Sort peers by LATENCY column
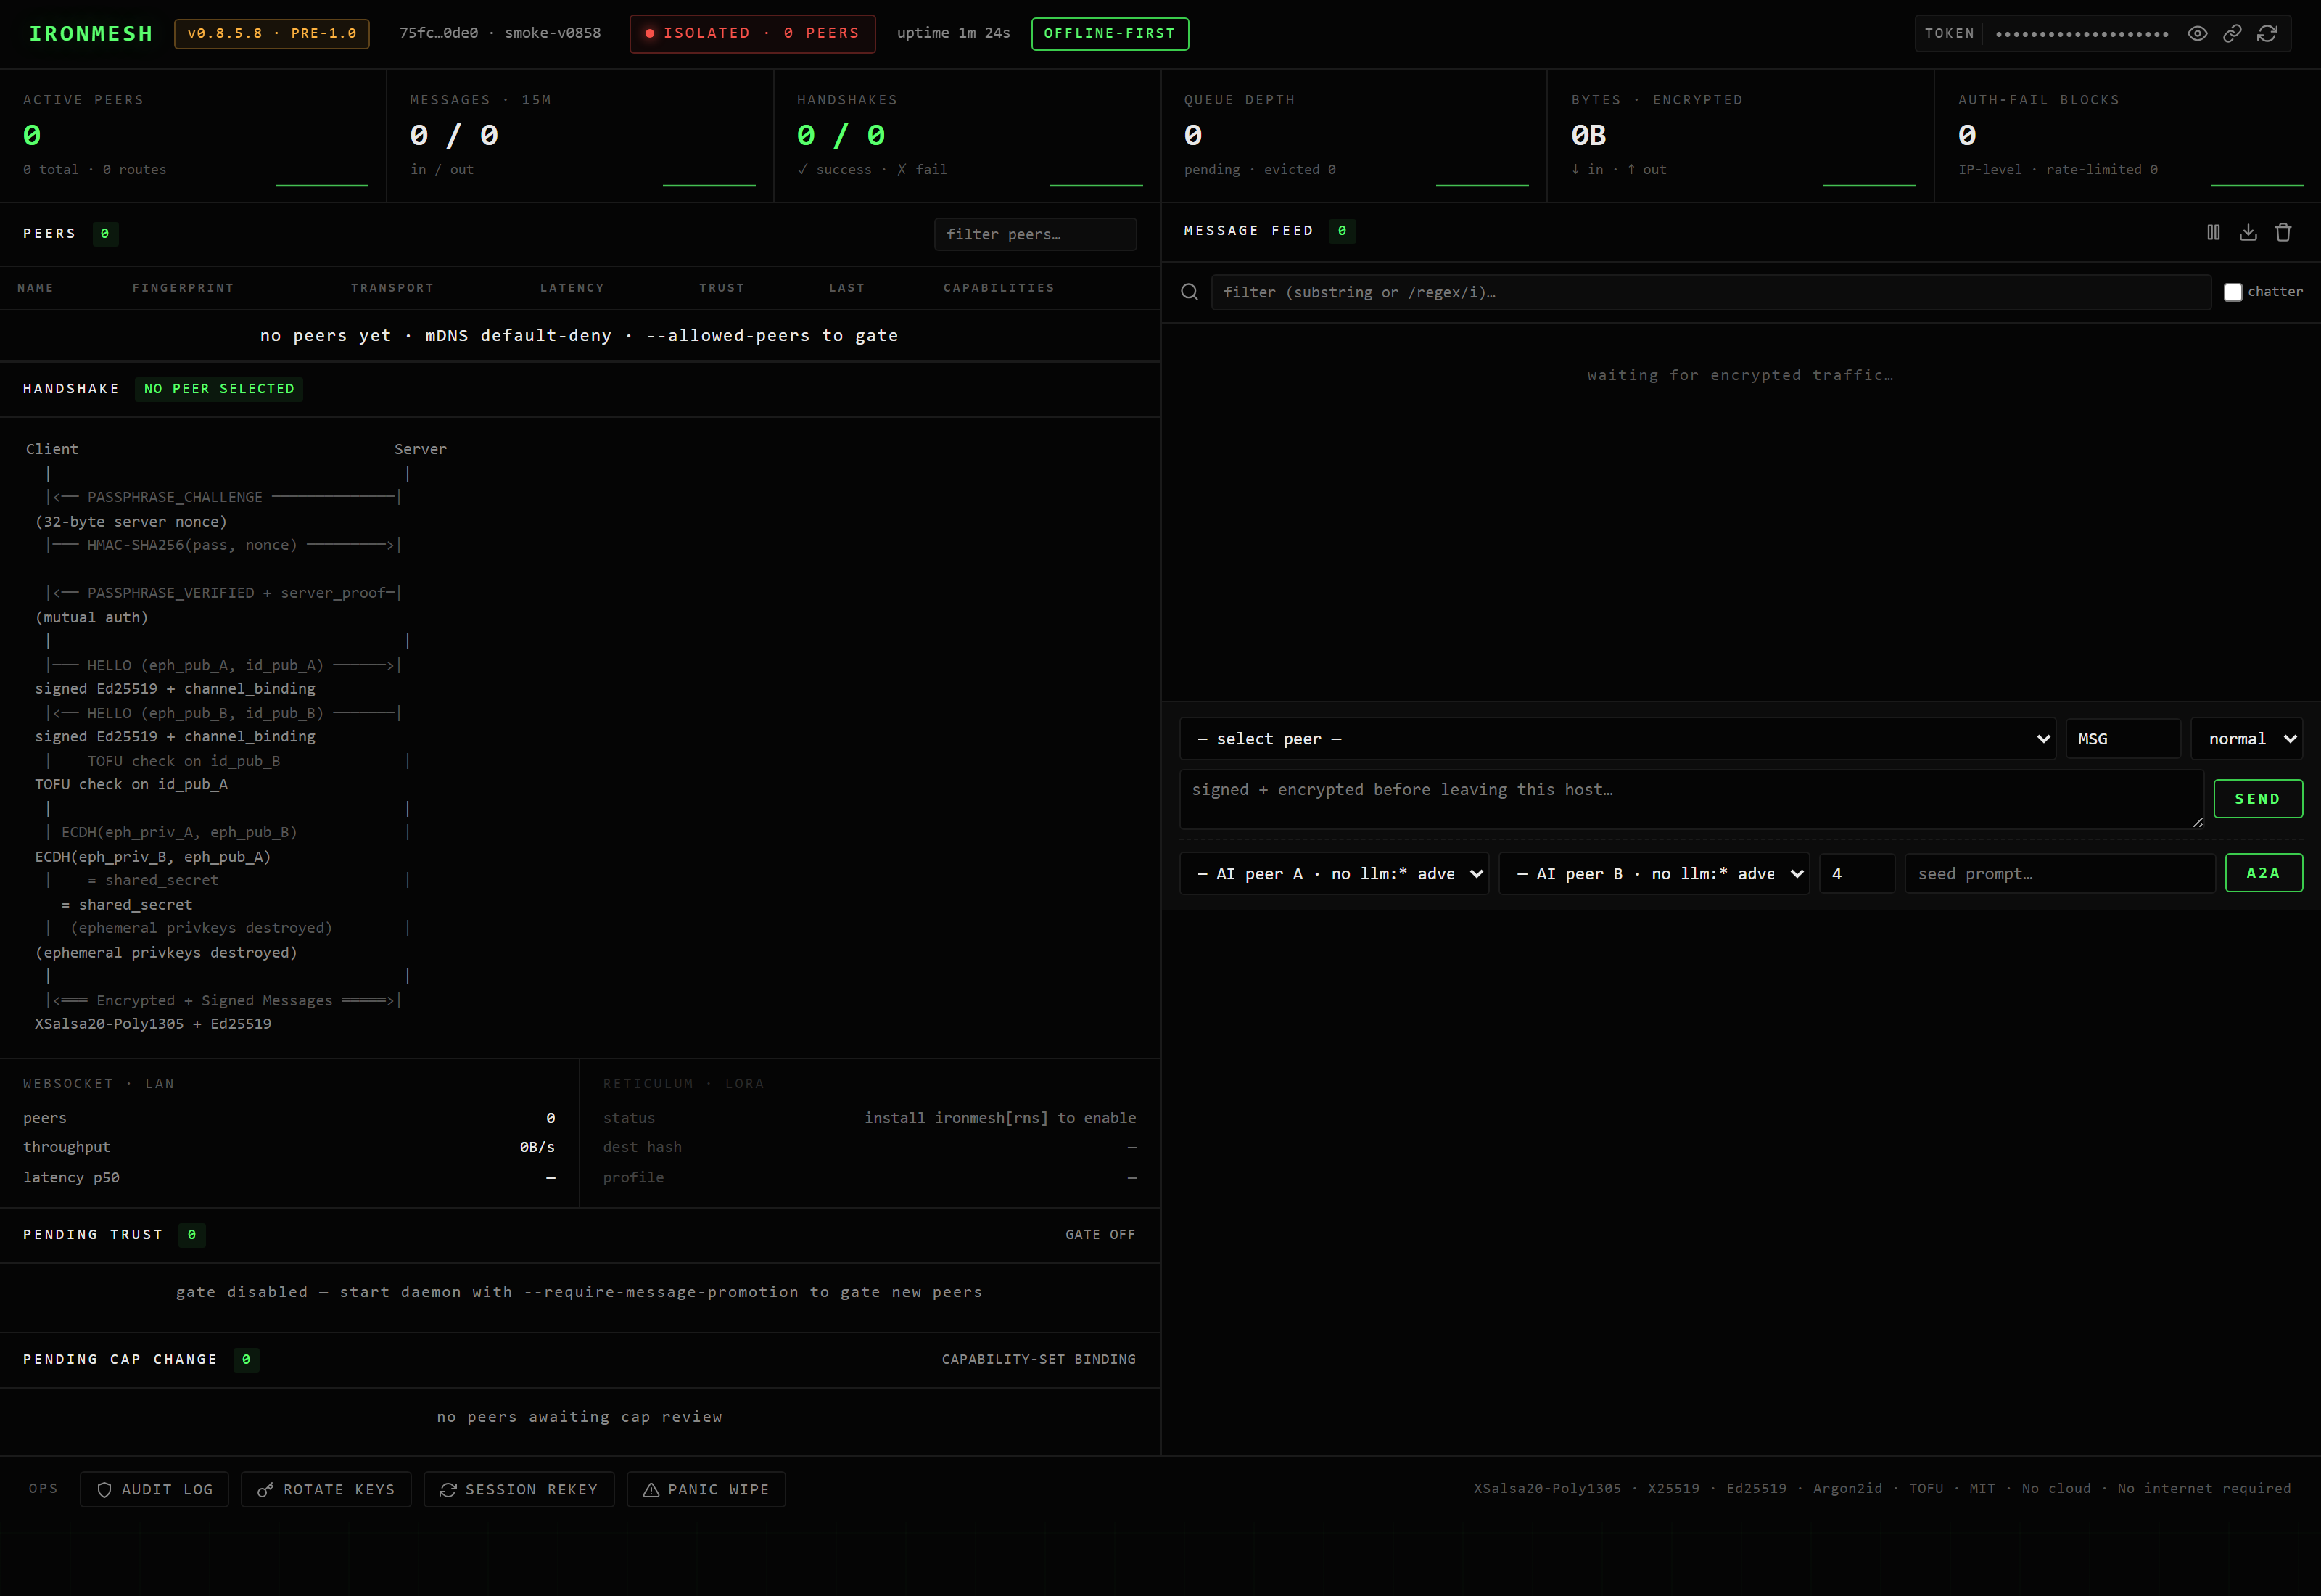Viewport: 2321px width, 1596px height. 572,288
